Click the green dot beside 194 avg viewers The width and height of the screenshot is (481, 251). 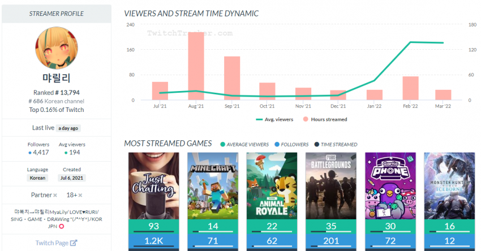(x=66, y=153)
